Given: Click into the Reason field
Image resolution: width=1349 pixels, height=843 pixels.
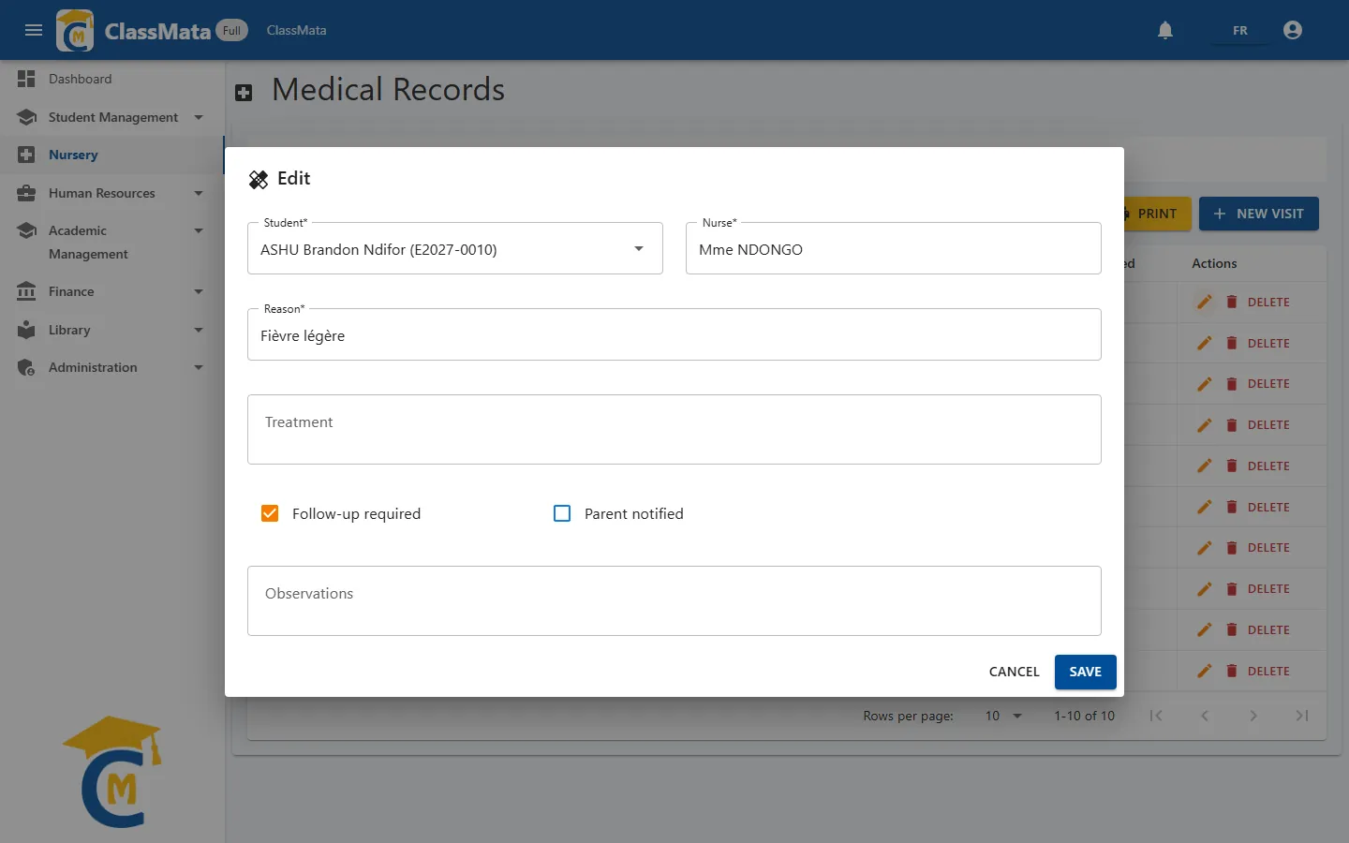Looking at the screenshot, I should coord(674,335).
